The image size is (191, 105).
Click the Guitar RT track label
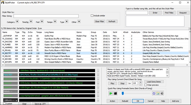coord(11,83)
